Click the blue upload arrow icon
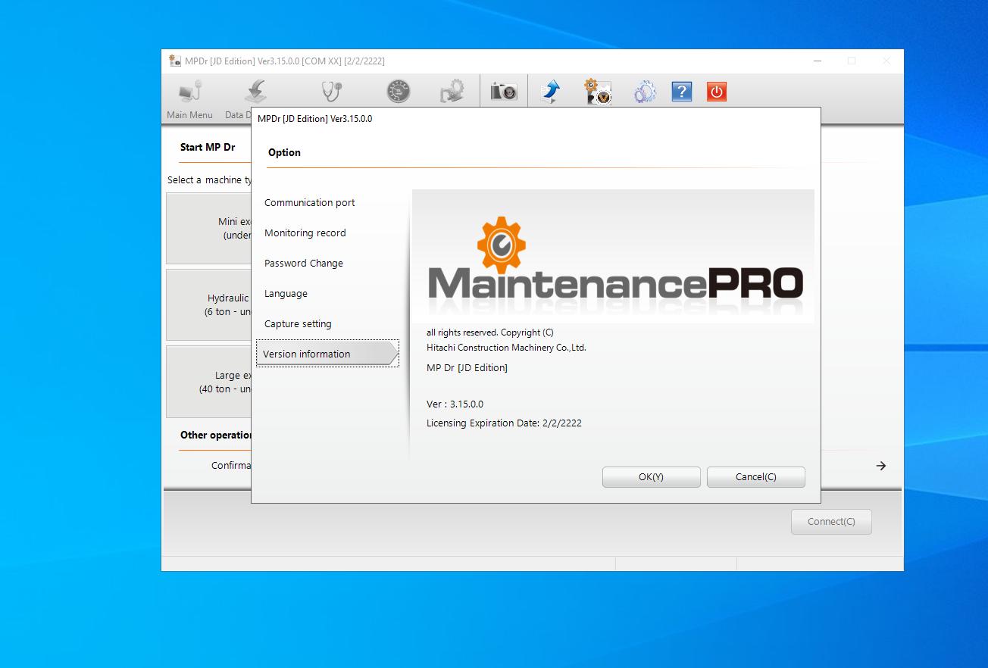The image size is (988, 668). [551, 89]
